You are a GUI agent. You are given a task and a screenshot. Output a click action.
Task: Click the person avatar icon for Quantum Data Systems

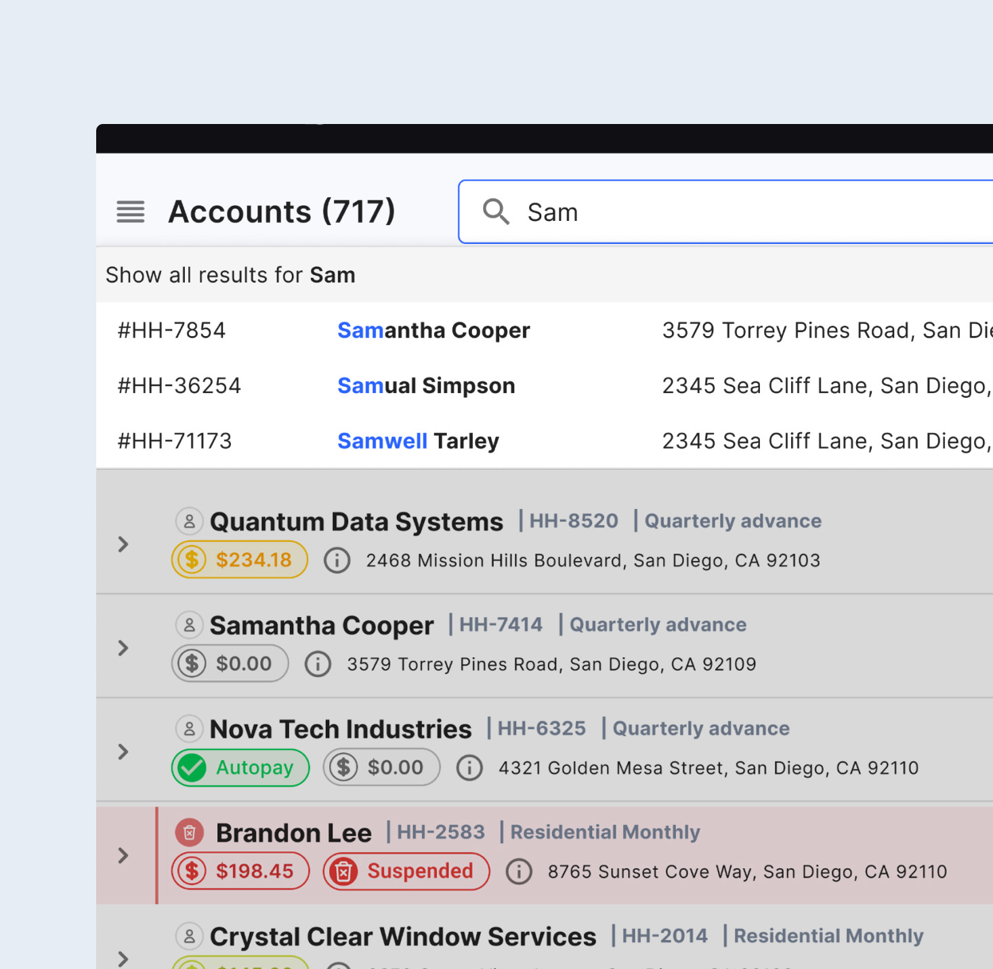tap(190, 521)
